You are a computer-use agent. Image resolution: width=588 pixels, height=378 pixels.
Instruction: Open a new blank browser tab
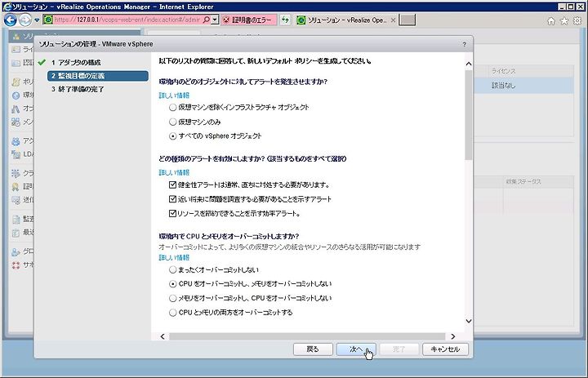point(408,20)
